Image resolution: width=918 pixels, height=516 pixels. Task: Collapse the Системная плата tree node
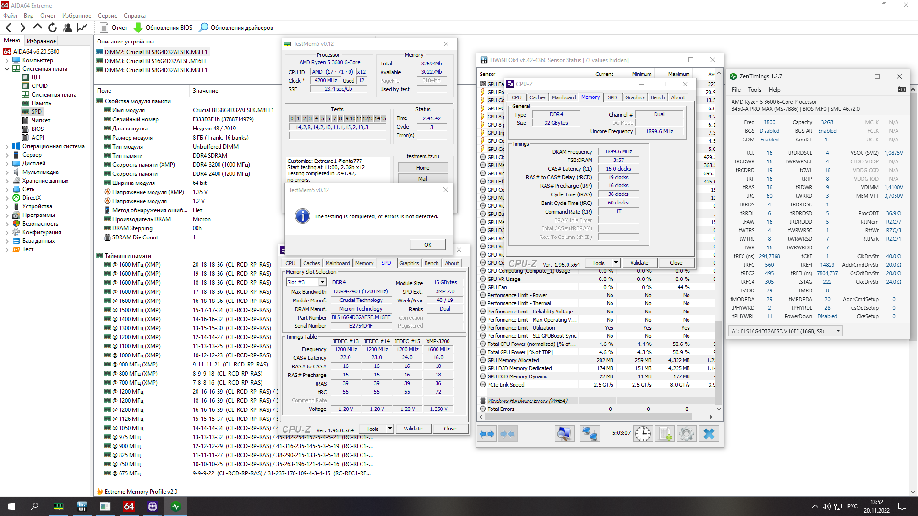[7, 69]
